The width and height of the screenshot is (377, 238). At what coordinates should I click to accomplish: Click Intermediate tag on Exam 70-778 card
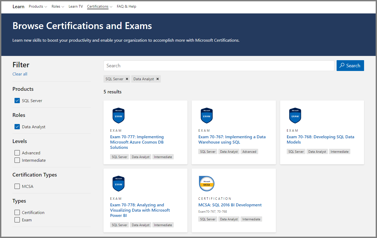[163, 225]
